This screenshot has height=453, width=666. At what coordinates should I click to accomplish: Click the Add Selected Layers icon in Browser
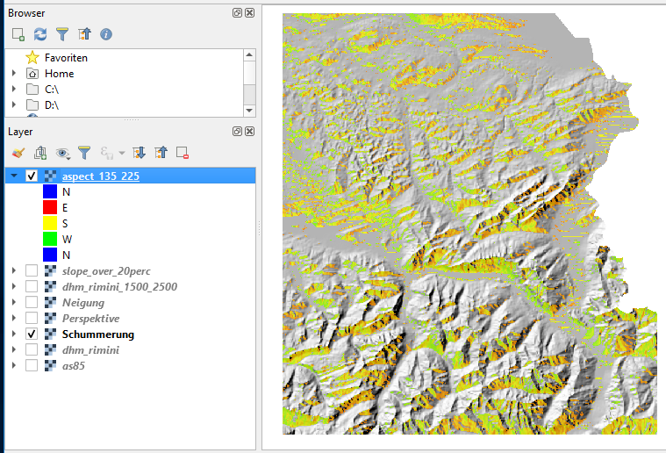(18, 34)
